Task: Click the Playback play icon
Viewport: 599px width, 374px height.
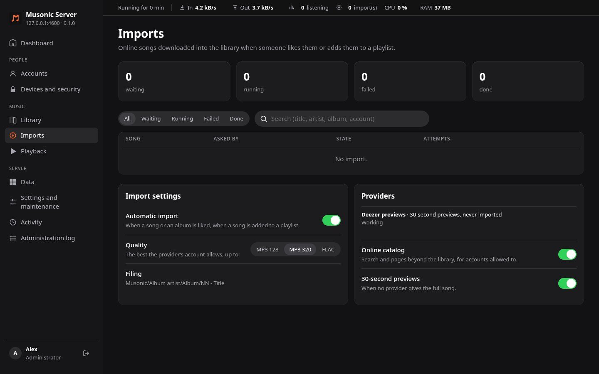Action: pos(13,151)
